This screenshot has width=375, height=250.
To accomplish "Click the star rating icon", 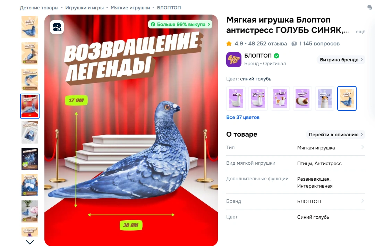I will click(x=229, y=43).
